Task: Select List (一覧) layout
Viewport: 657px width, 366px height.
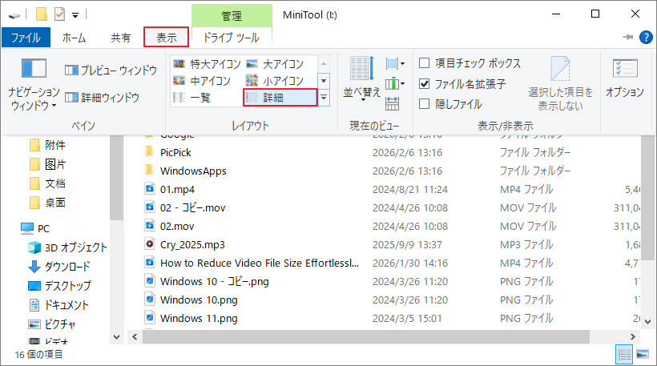Action: click(192, 98)
